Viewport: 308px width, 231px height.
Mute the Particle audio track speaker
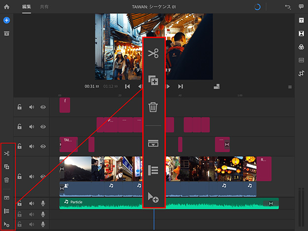coord(32,203)
